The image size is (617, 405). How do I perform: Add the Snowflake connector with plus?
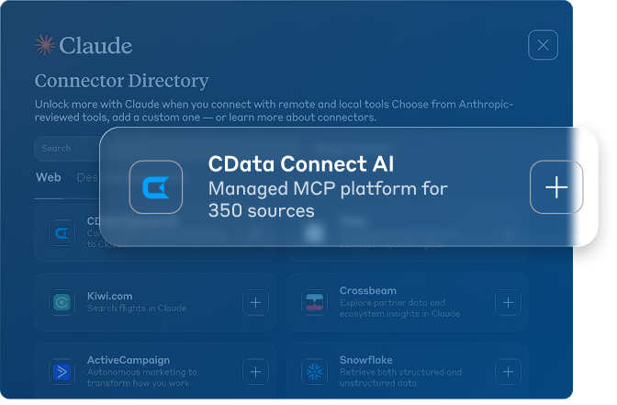tap(508, 372)
